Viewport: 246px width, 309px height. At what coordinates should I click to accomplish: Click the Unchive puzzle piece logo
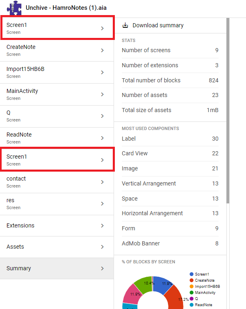[14, 8]
